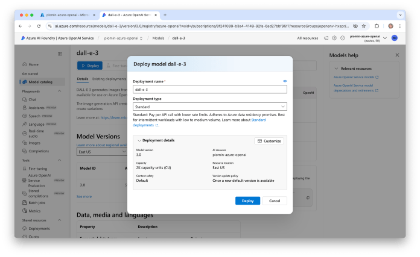Click the browser reload icon
This screenshot has width=420, height=257.
pyautogui.click(x=39, y=26)
